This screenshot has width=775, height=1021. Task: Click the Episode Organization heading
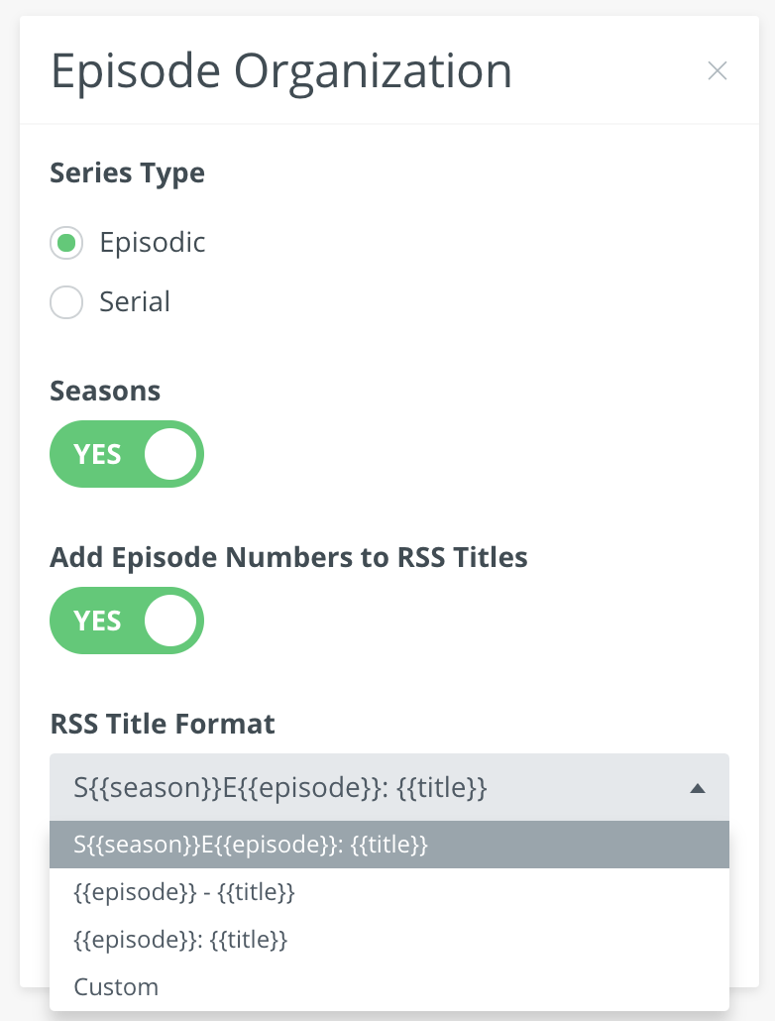(280, 71)
